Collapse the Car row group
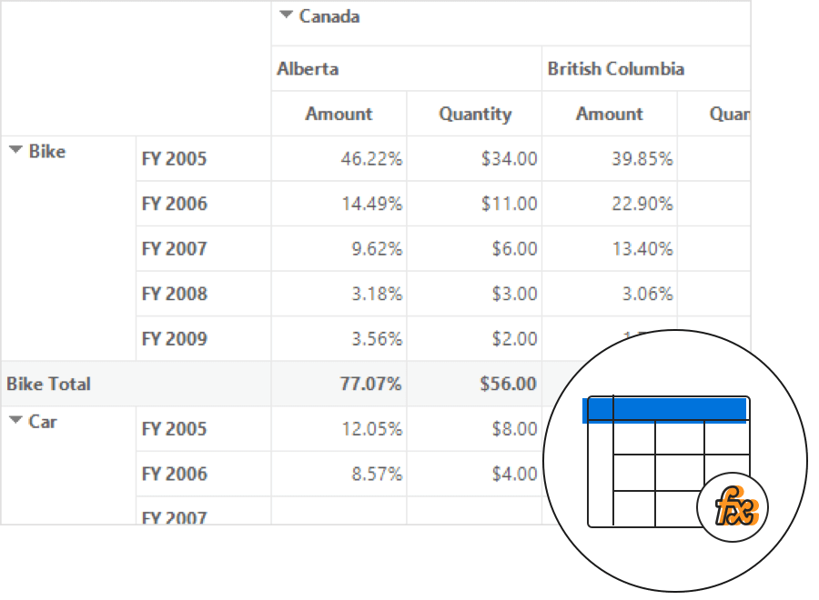819x600 pixels. 15,420
